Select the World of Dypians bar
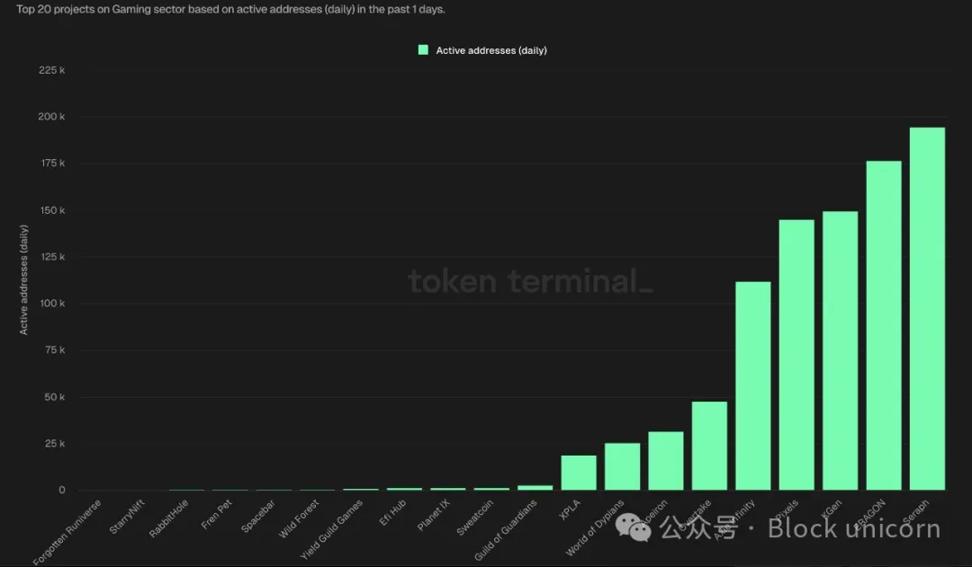This screenshot has width=972, height=567. (622, 465)
